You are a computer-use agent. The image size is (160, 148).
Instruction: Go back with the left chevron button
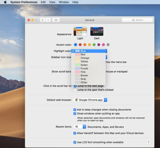click(x=43, y=20)
